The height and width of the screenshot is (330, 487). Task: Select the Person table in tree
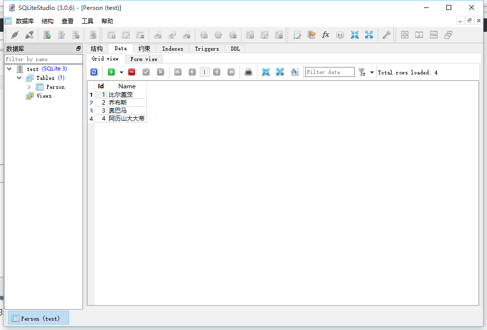tap(55, 87)
